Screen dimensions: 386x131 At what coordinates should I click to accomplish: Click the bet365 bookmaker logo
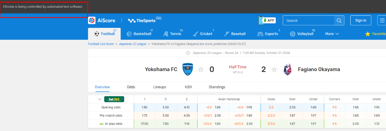[x=114, y=99]
